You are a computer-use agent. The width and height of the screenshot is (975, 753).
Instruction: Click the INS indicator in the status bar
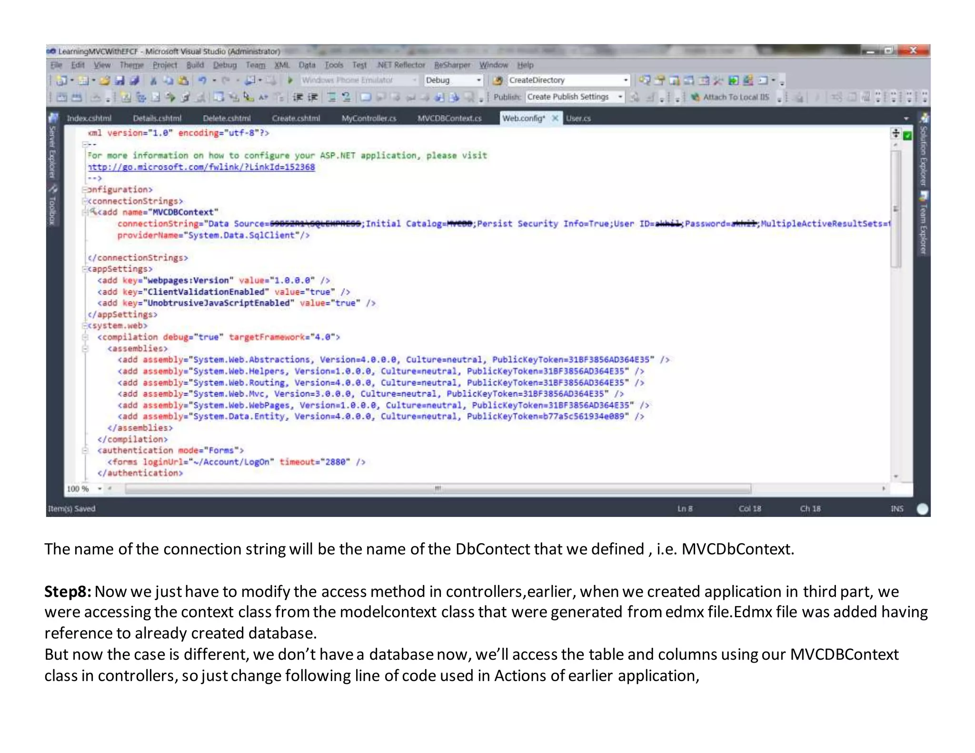coord(897,509)
